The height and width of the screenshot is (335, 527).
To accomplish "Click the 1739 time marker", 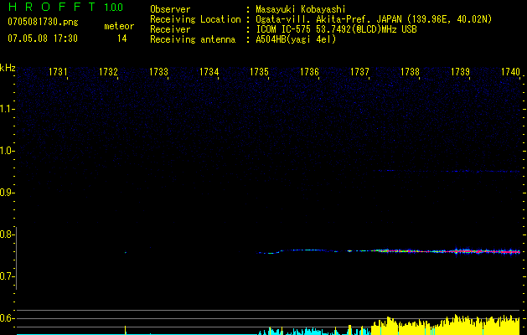I will point(460,72).
